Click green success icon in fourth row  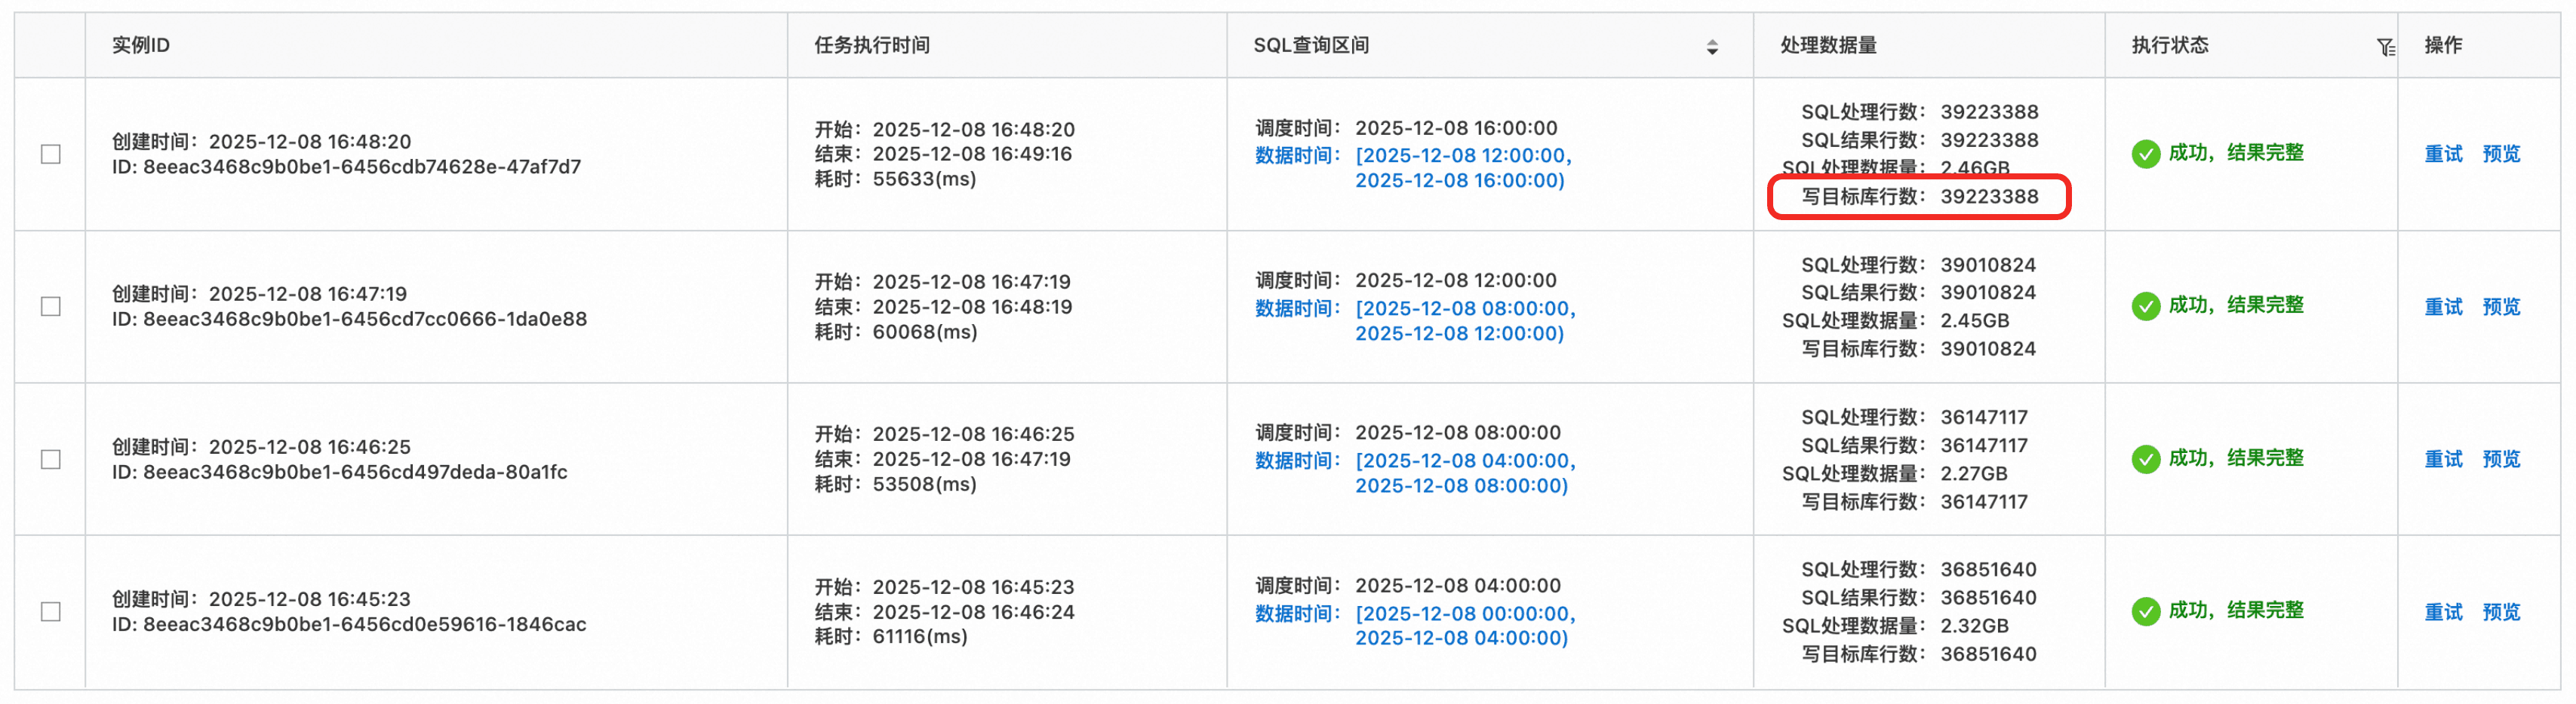click(2145, 611)
